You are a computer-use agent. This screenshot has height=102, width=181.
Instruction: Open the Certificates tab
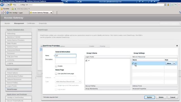pyautogui.click(x=31, y=23)
